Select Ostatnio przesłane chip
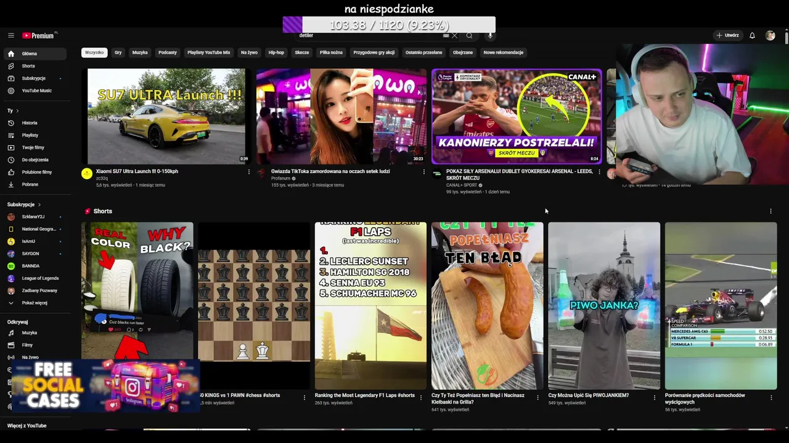 point(424,52)
